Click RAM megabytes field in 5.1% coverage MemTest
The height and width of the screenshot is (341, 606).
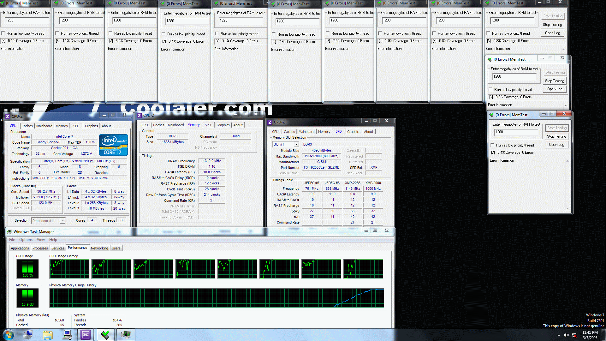[27, 20]
